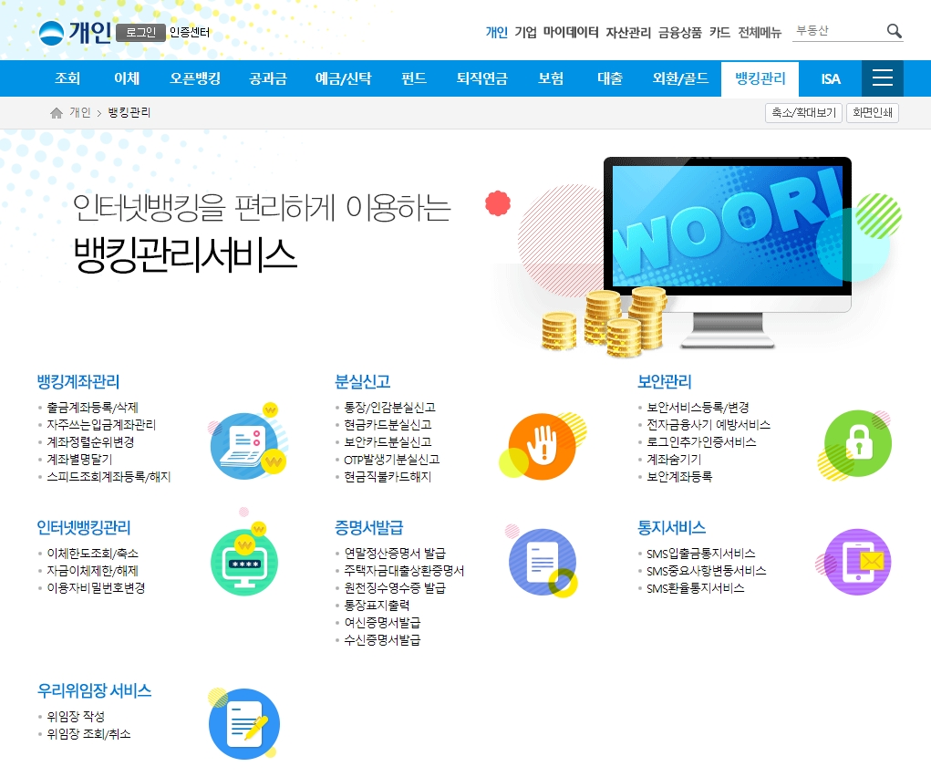Open 통장/인감분실신고 link
931x777 pixels.
[x=390, y=408]
